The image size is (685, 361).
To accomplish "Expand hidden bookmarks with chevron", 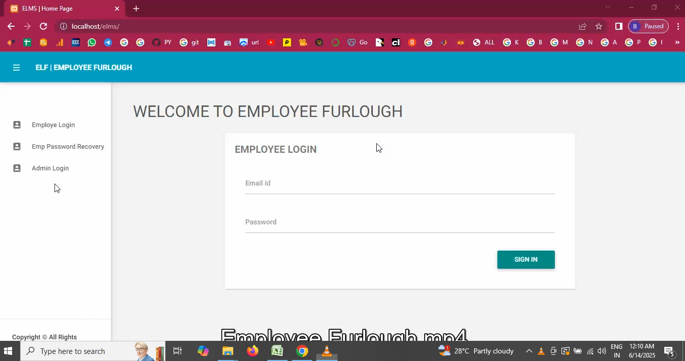I will coord(677,42).
